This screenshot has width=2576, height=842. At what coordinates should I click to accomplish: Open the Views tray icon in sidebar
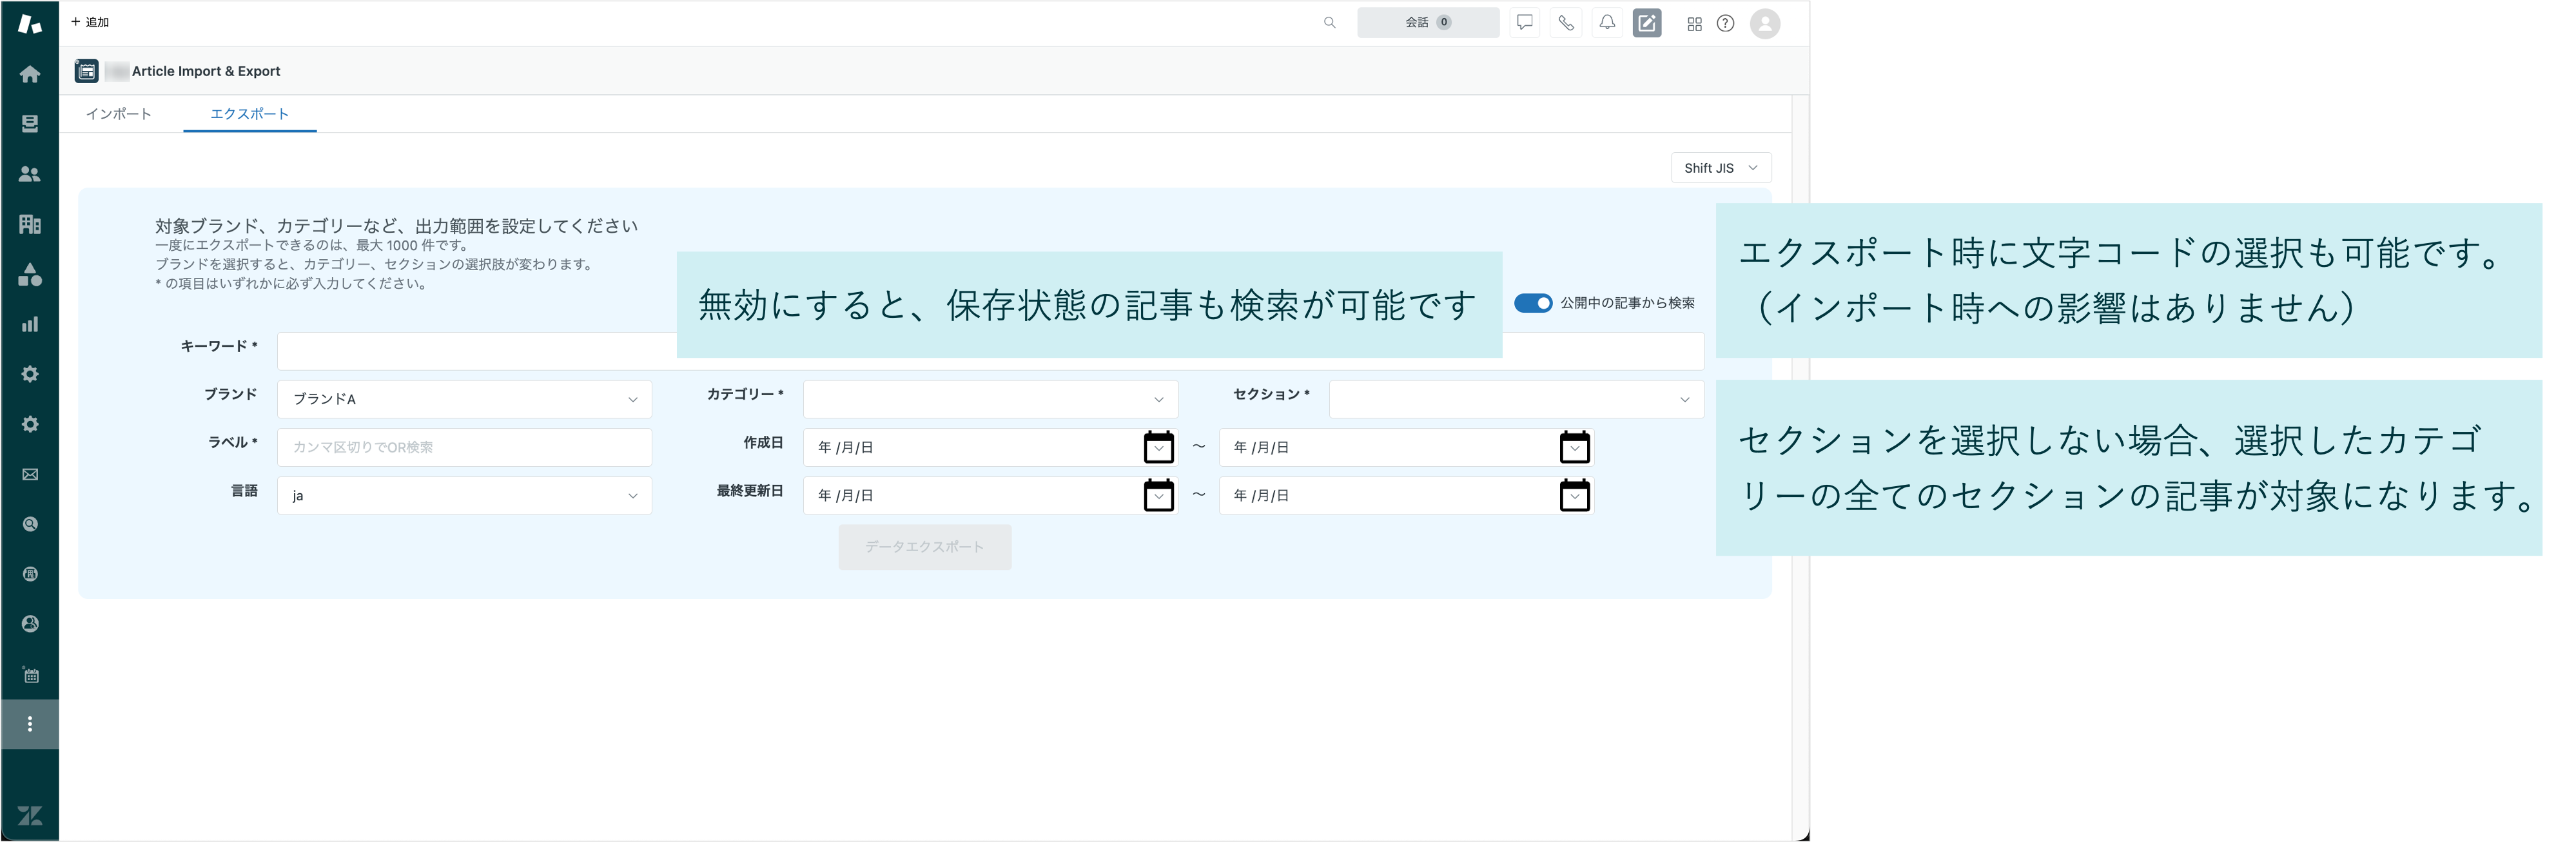click(30, 124)
